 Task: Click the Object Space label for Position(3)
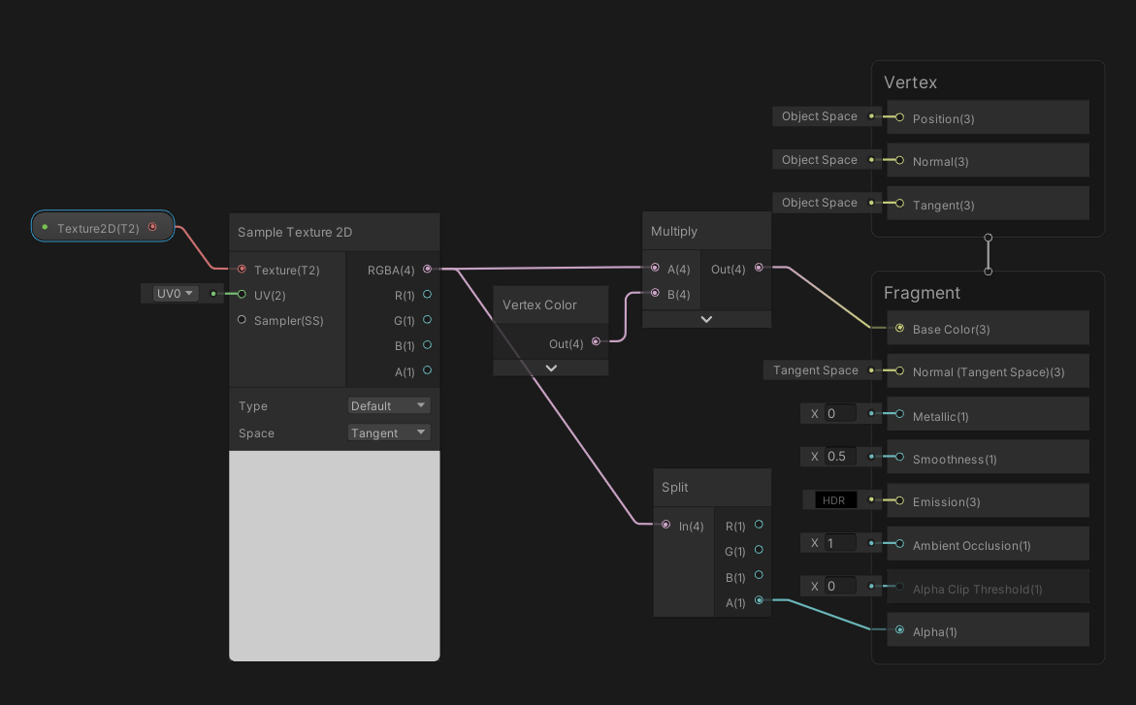820,116
